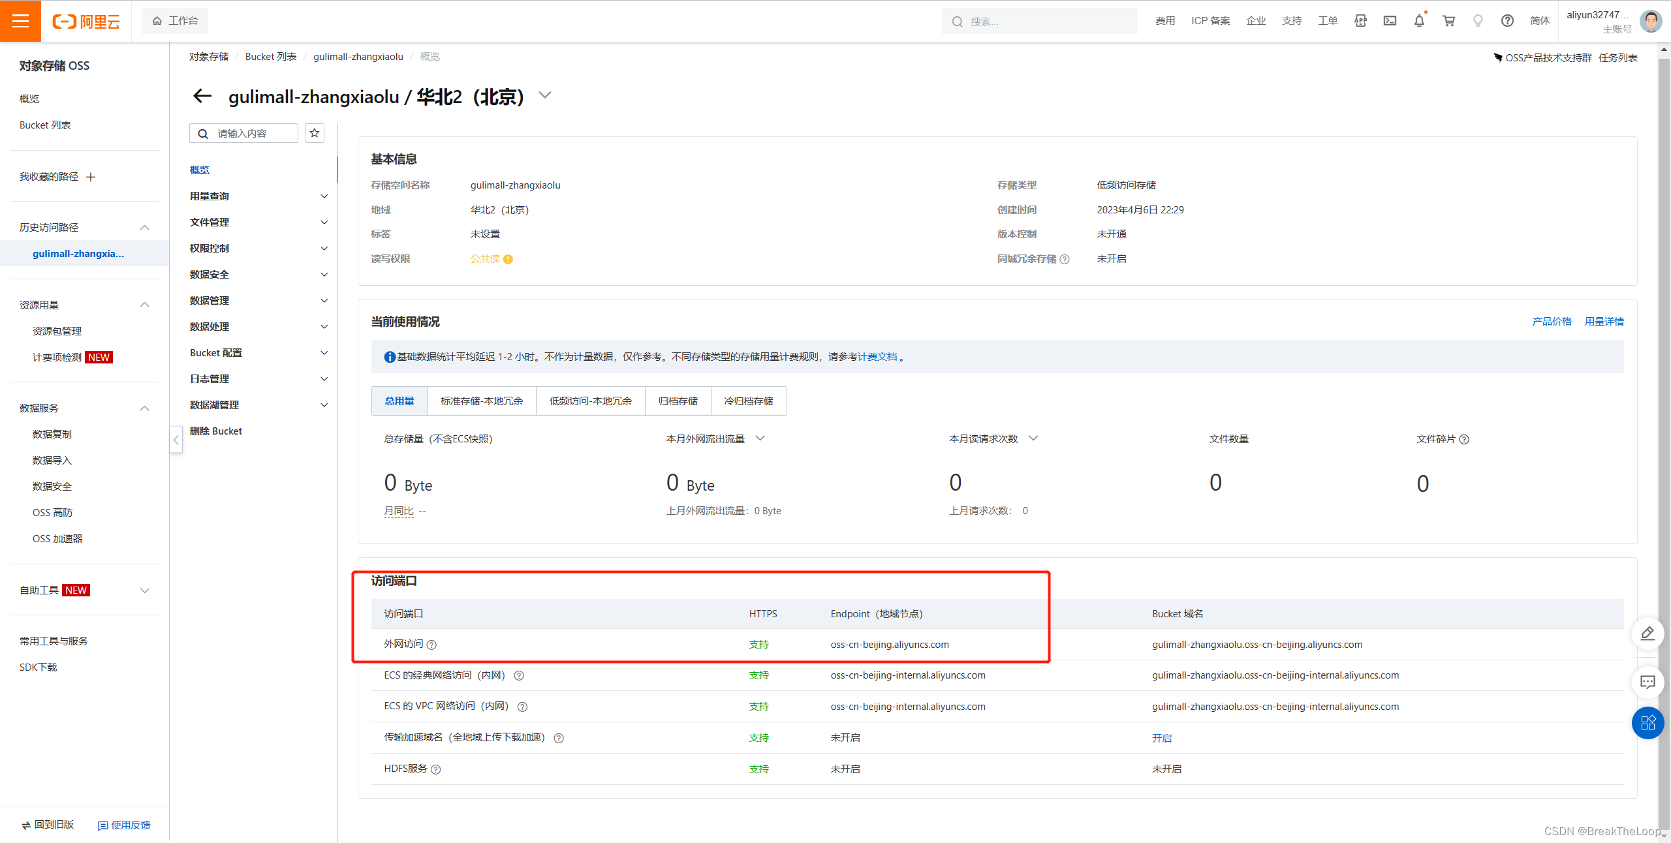This screenshot has width=1671, height=843.
Task: Click the floating edit pencil button
Action: point(1648,634)
